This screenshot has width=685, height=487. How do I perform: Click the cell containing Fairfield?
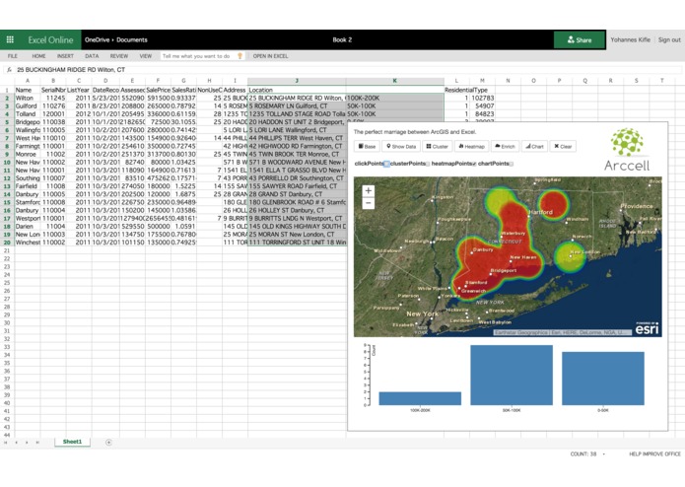click(x=28, y=186)
